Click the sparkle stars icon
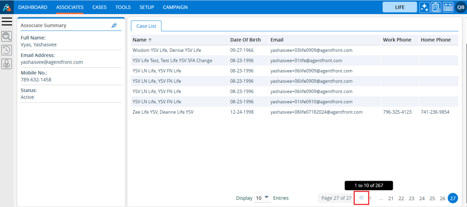This screenshot has height=207, width=467. tap(424, 7)
